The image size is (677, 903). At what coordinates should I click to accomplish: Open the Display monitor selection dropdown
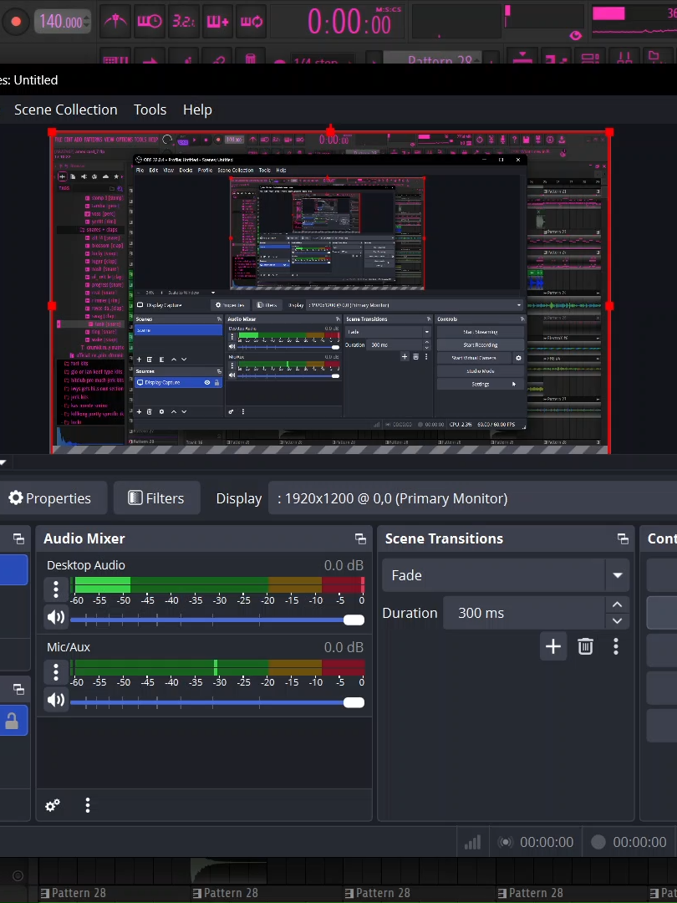click(472, 498)
